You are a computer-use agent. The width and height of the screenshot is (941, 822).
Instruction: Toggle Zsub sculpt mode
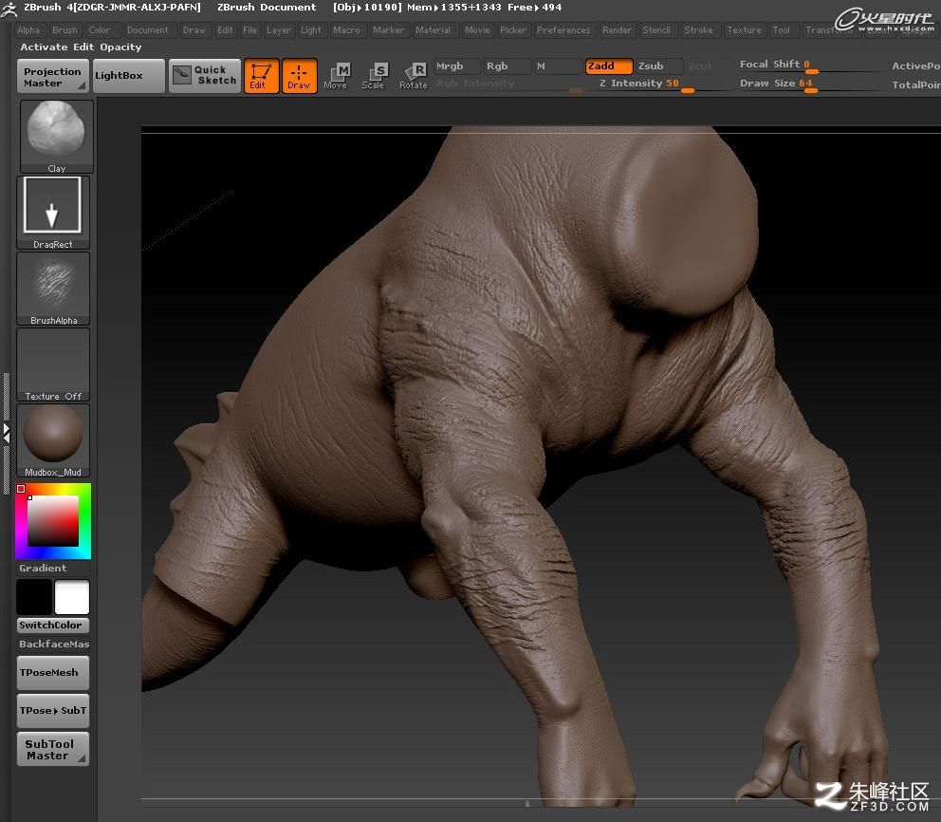659,66
